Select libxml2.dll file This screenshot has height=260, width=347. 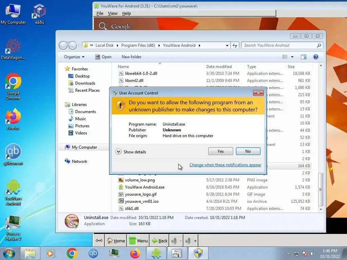134,81
